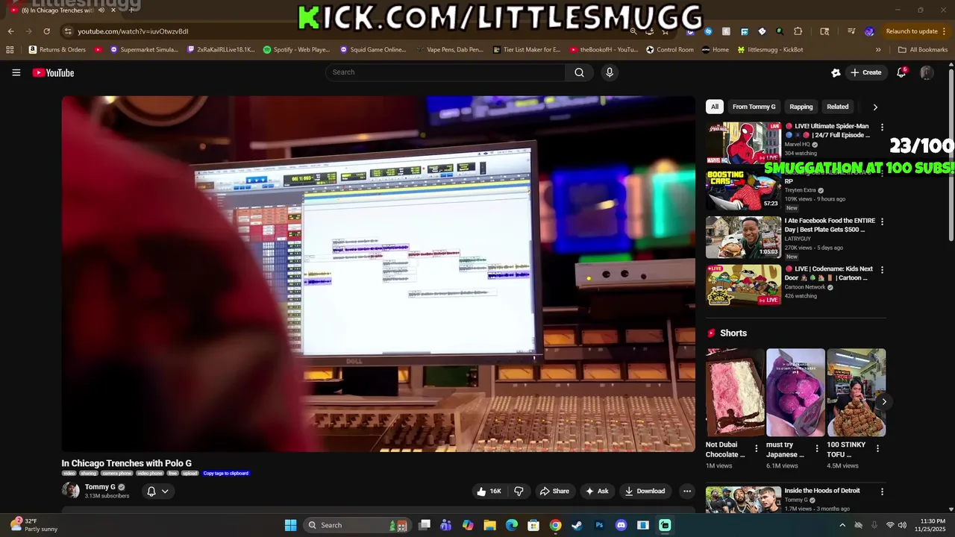Open Tommy G channel avatar

pos(71,490)
